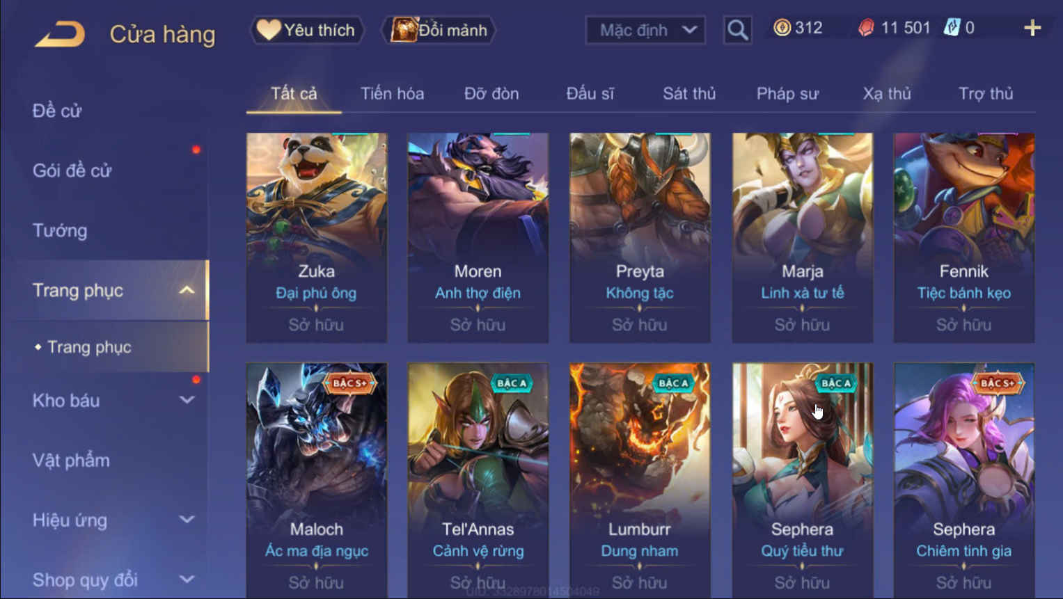
Task: Click the plus icon to add currency
Action: point(1032,28)
